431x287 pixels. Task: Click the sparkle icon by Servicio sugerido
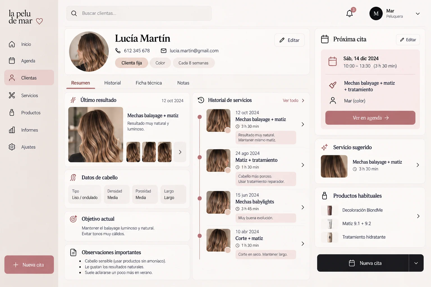325,147
